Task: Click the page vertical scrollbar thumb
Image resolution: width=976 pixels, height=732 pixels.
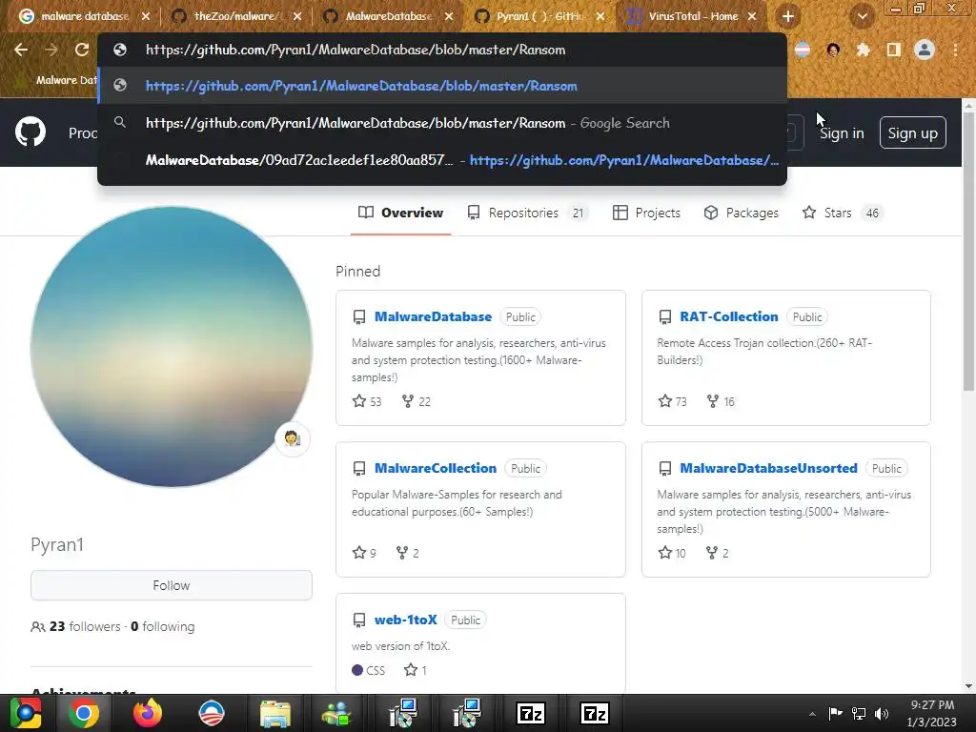Action: point(968,252)
